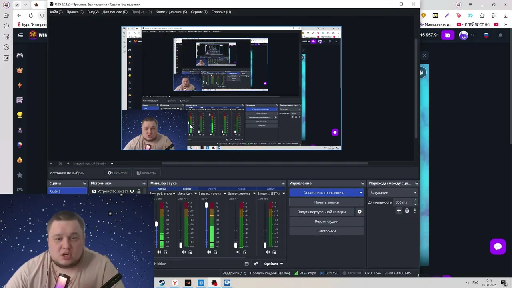The height and width of the screenshot is (288, 512).
Task: Mute the Микр./доп. channel
Action: [184, 252]
